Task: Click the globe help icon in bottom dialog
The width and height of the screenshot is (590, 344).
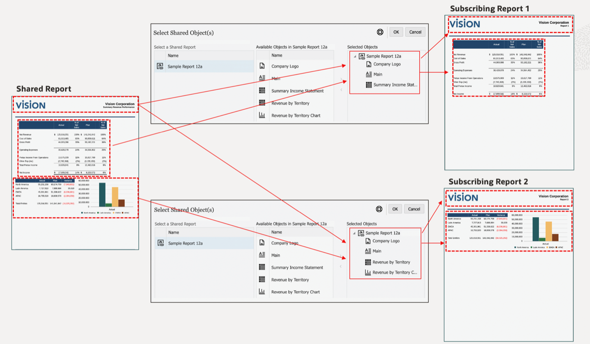Action: [379, 209]
